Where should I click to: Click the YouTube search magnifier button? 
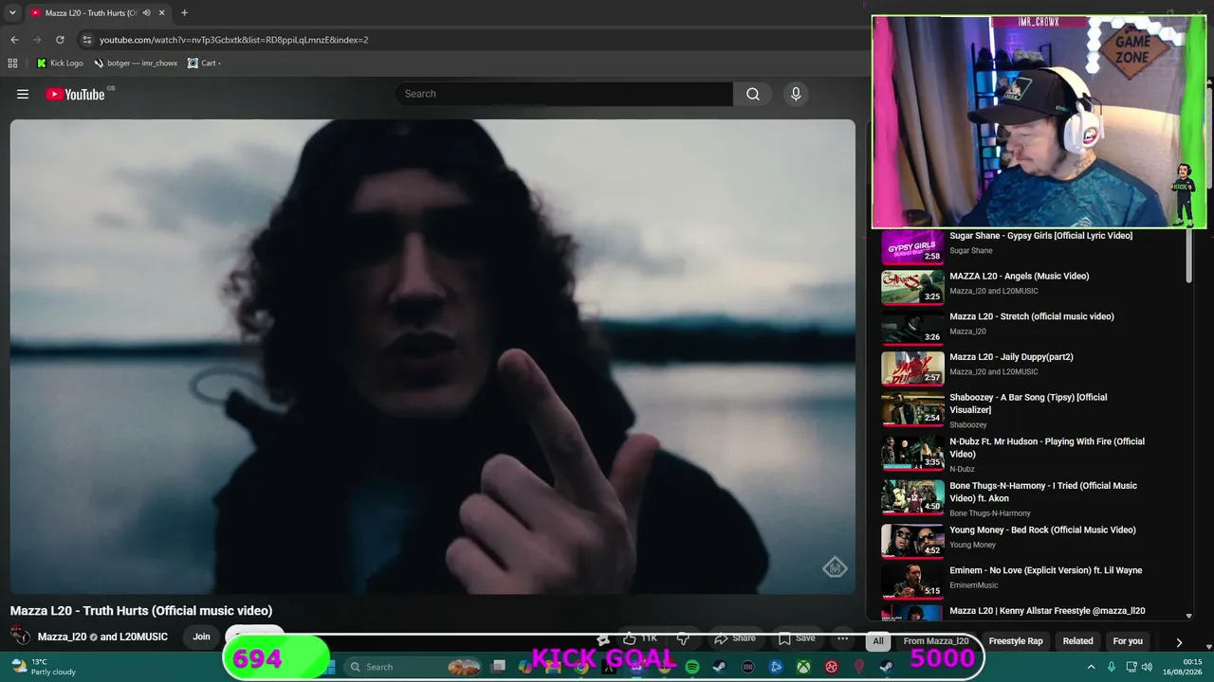[x=753, y=94]
